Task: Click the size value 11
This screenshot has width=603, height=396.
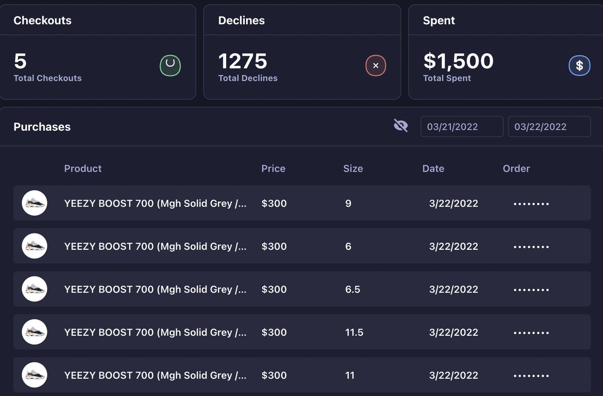Action: tap(350, 375)
